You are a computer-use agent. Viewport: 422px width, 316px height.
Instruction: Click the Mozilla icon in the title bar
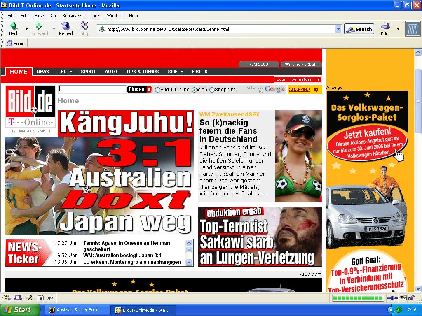coord(4,5)
